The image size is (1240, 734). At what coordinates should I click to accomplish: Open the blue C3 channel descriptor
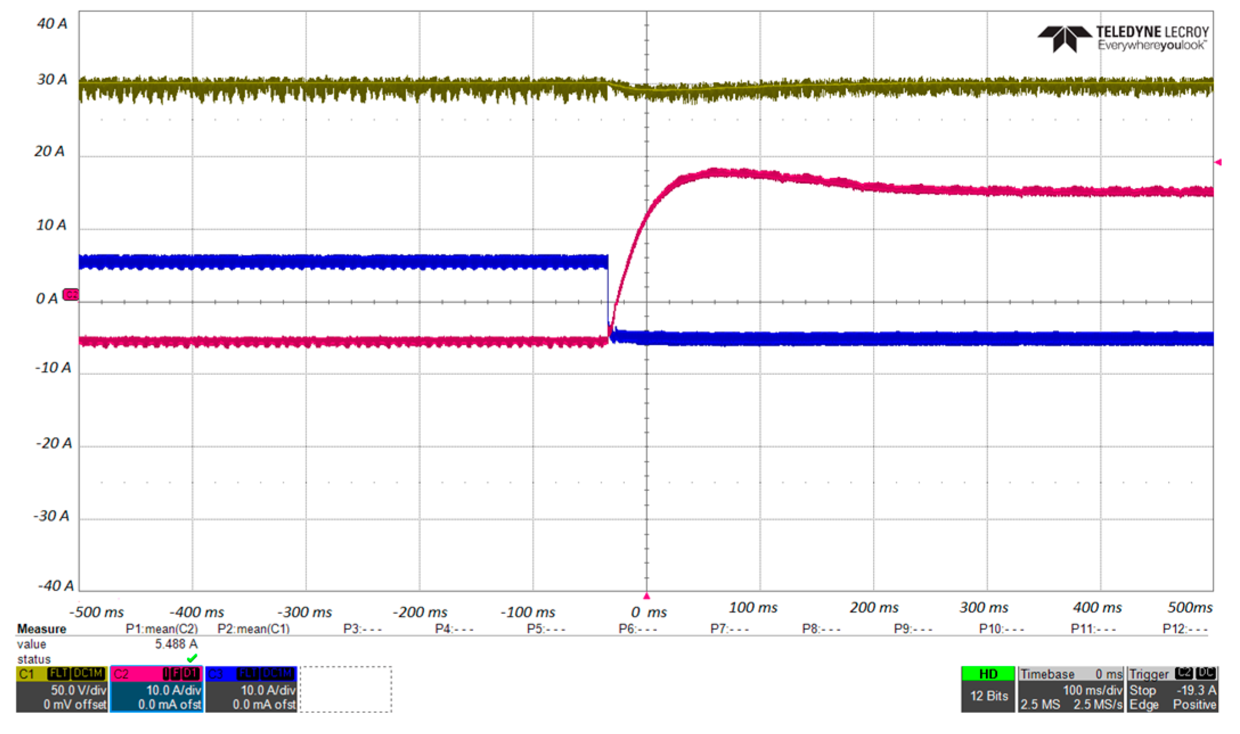point(251,689)
